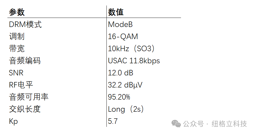This screenshot has width=255, height=134.
Task: Select the Long（2s）value cell
Action: pos(126,109)
